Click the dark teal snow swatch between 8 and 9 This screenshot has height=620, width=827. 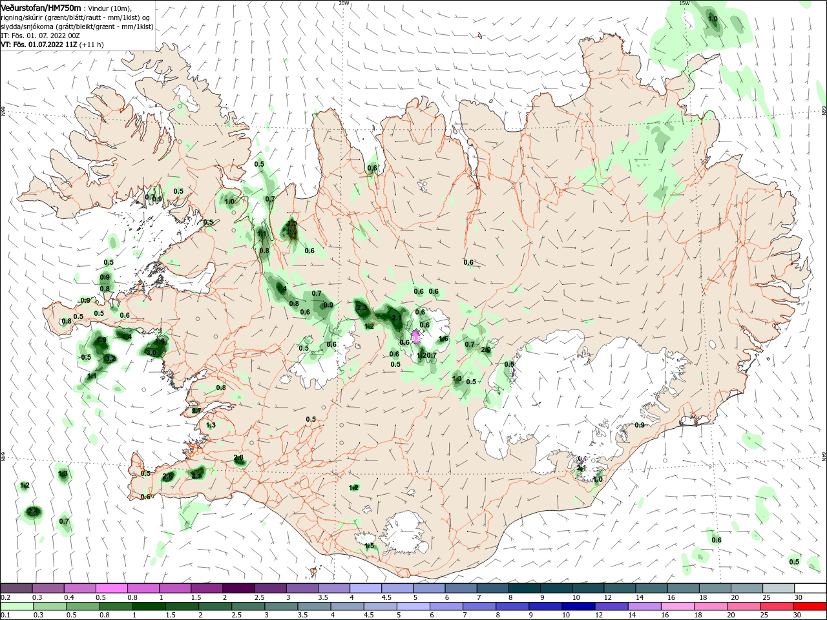click(x=524, y=588)
